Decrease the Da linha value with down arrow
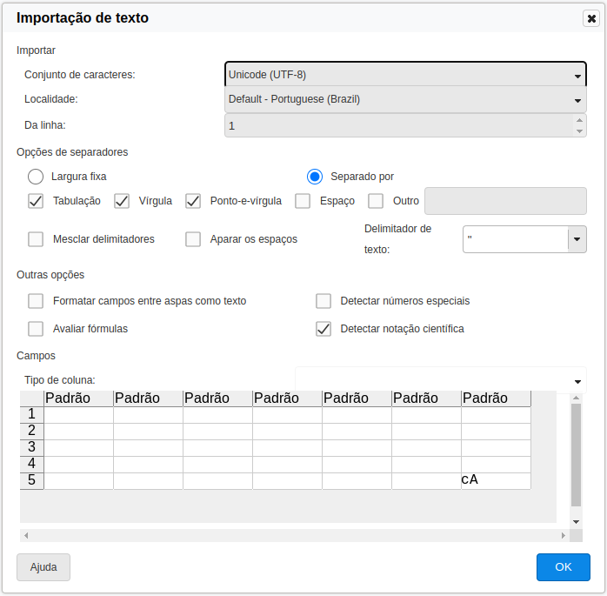 (579, 131)
